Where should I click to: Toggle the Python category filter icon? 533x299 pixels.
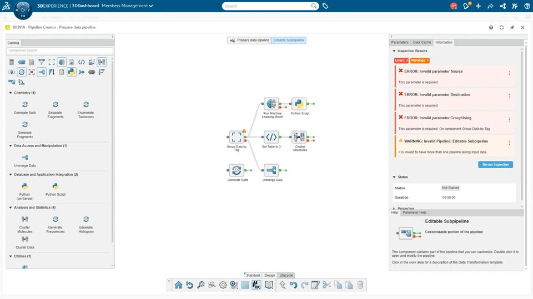[72, 72]
